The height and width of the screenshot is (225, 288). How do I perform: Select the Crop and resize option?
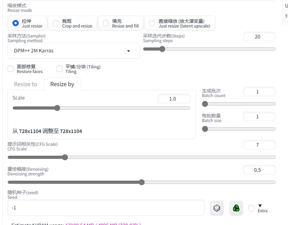pos(56,23)
